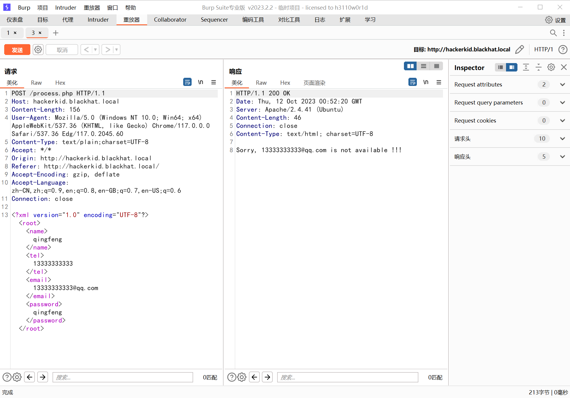The height and width of the screenshot is (398, 570).
Task: Open request search settings gear
Action: [x=17, y=377]
